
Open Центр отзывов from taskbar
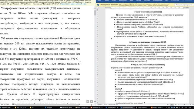(x=142, y=107)
